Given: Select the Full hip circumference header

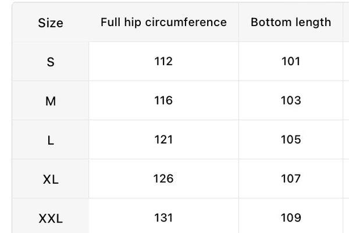Looking at the screenshot, I should click(x=163, y=22).
